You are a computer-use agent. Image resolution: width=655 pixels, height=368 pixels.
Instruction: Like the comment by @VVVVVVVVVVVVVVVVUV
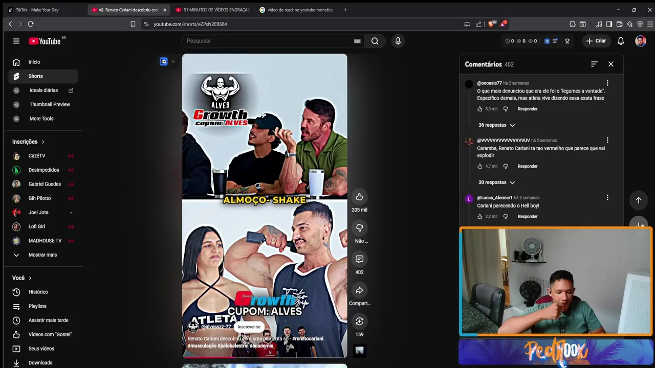pyautogui.click(x=480, y=166)
